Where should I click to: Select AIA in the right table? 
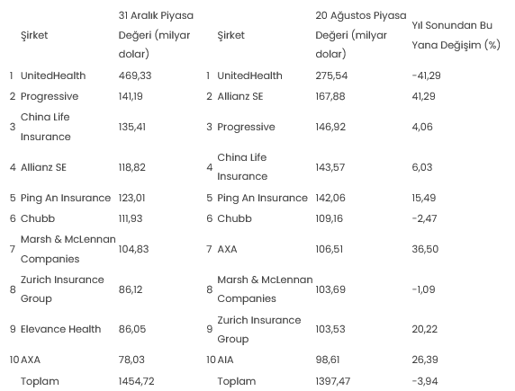pos(225,360)
